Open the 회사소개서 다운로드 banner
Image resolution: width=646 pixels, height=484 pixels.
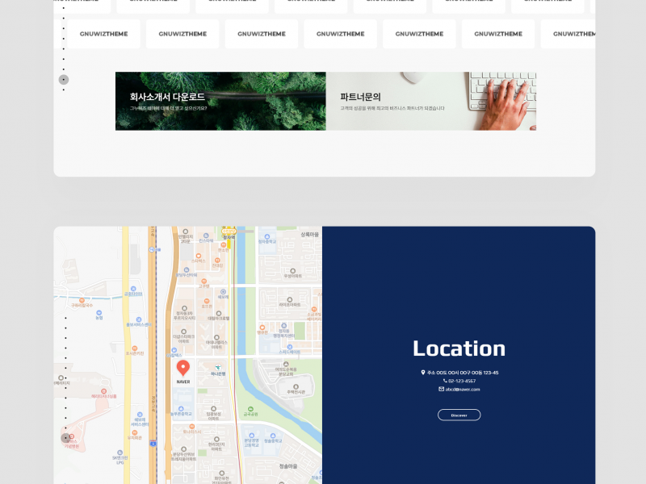220,102
